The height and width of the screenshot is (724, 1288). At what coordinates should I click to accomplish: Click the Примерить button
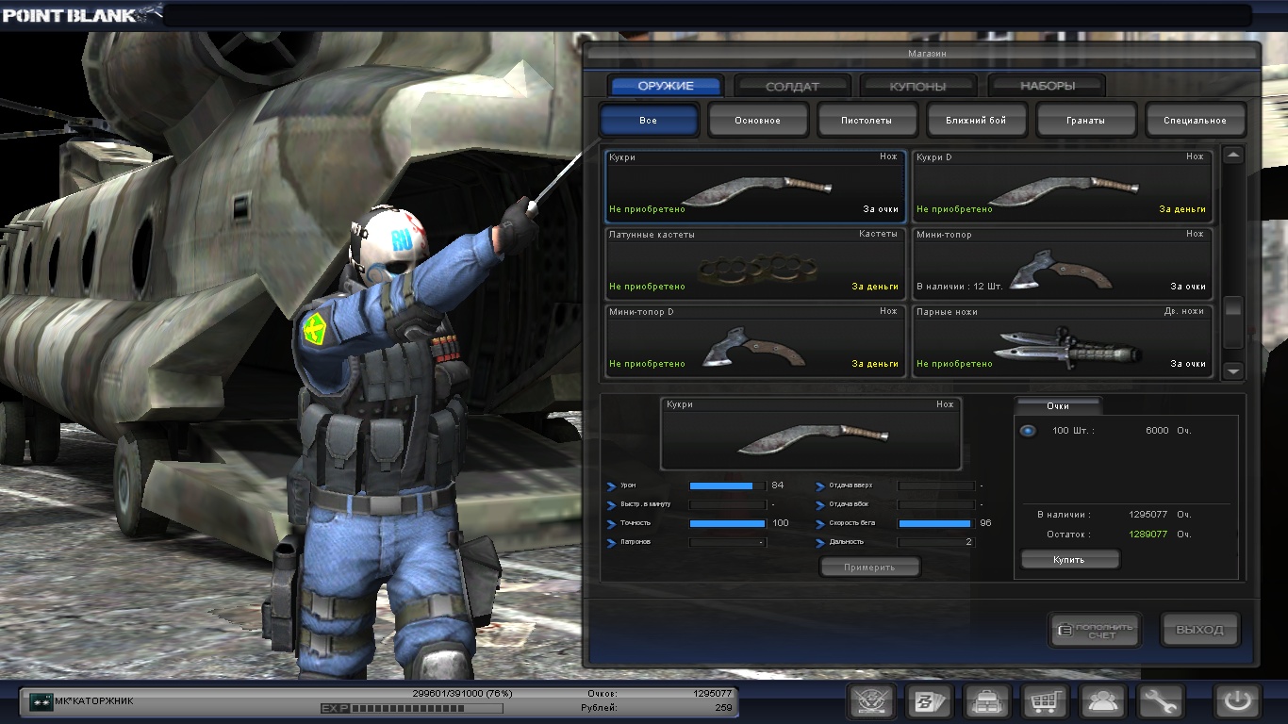[x=869, y=567]
